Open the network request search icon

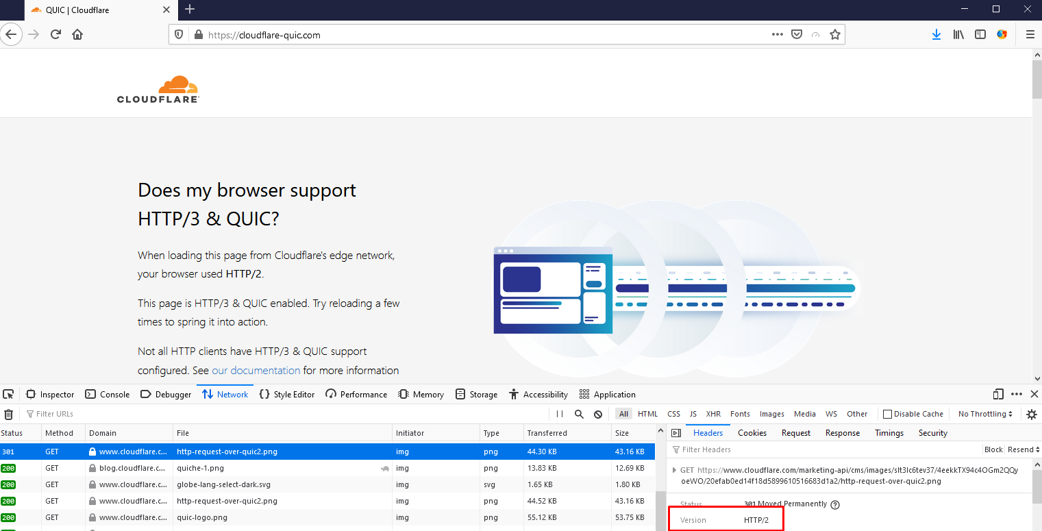pos(579,414)
